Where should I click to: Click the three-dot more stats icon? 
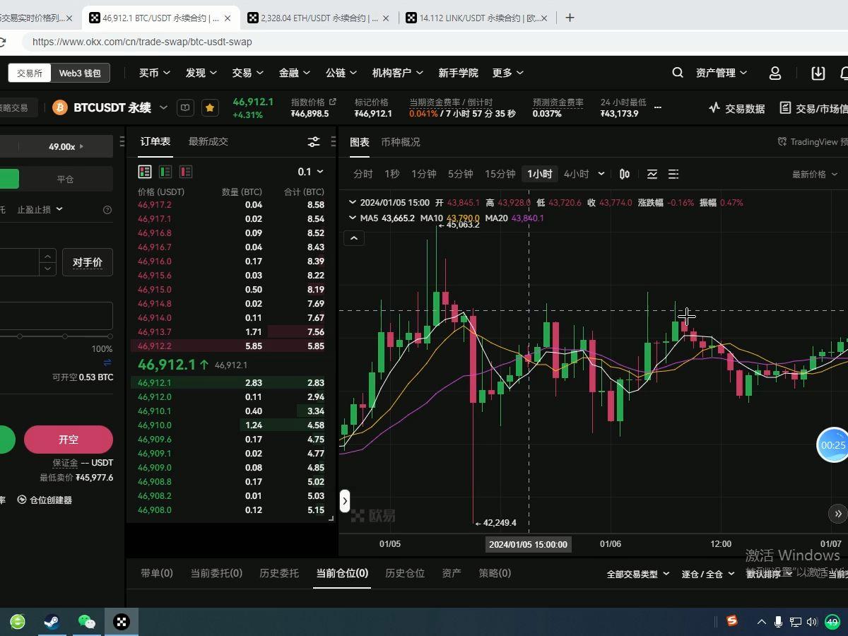coord(658,107)
